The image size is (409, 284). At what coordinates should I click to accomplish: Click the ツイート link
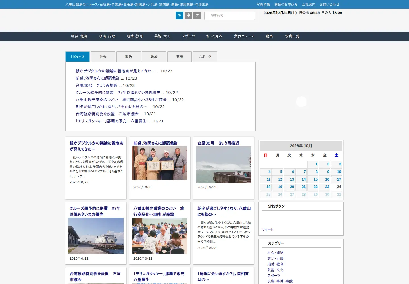click(x=267, y=230)
